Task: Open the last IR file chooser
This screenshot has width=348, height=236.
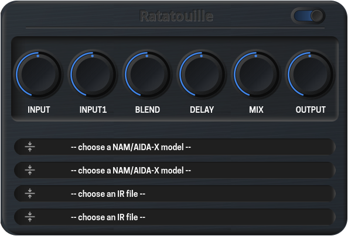Action: tap(175, 217)
